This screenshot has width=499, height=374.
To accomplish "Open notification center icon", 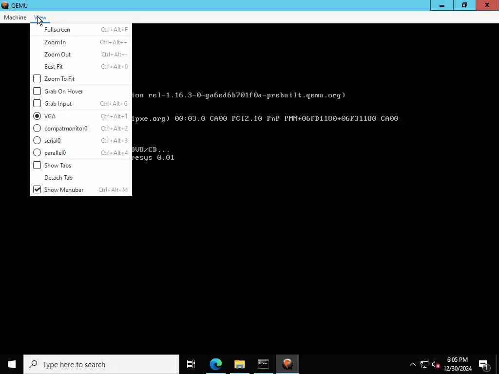I will 484,364.
